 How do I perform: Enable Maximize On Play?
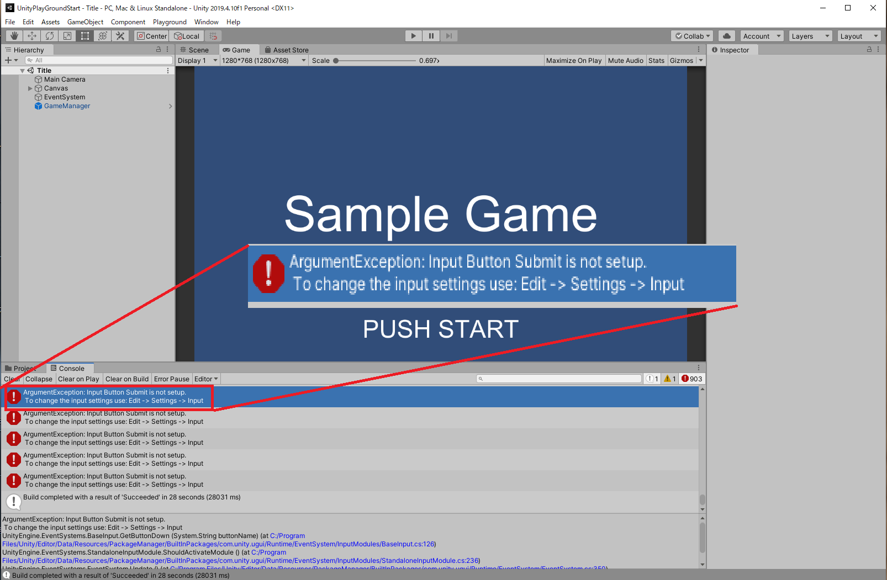tap(574, 60)
